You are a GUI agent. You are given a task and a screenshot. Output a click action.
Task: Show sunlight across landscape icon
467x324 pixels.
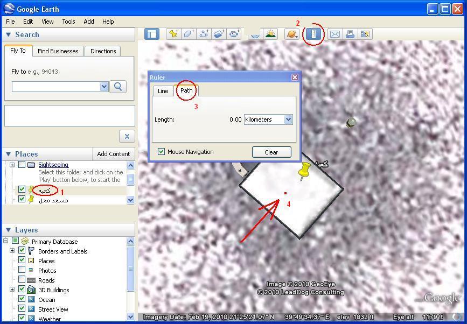(x=271, y=34)
